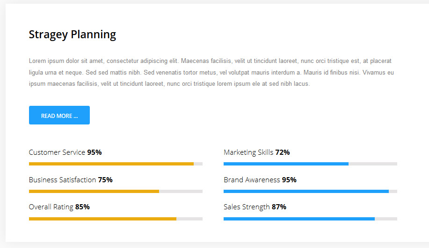Select the Marketing Skills label
Image resolution: width=429 pixels, height=248 pixels.
[x=248, y=152]
